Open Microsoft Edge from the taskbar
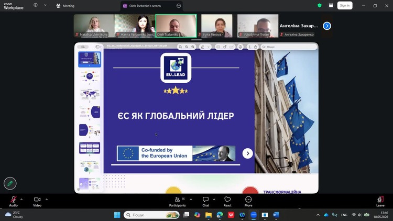This screenshot has height=221, width=393. click(220, 215)
